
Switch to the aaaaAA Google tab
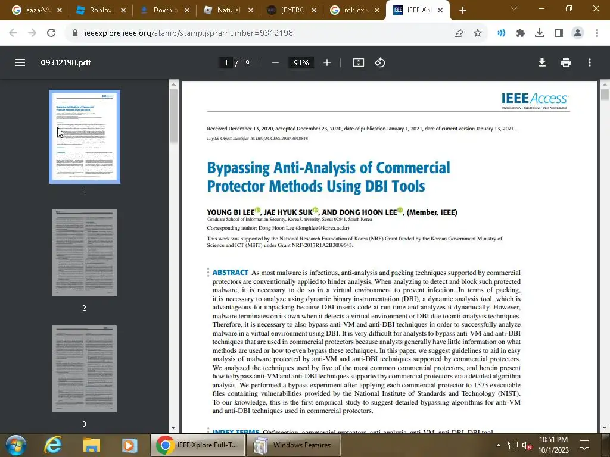click(37, 10)
